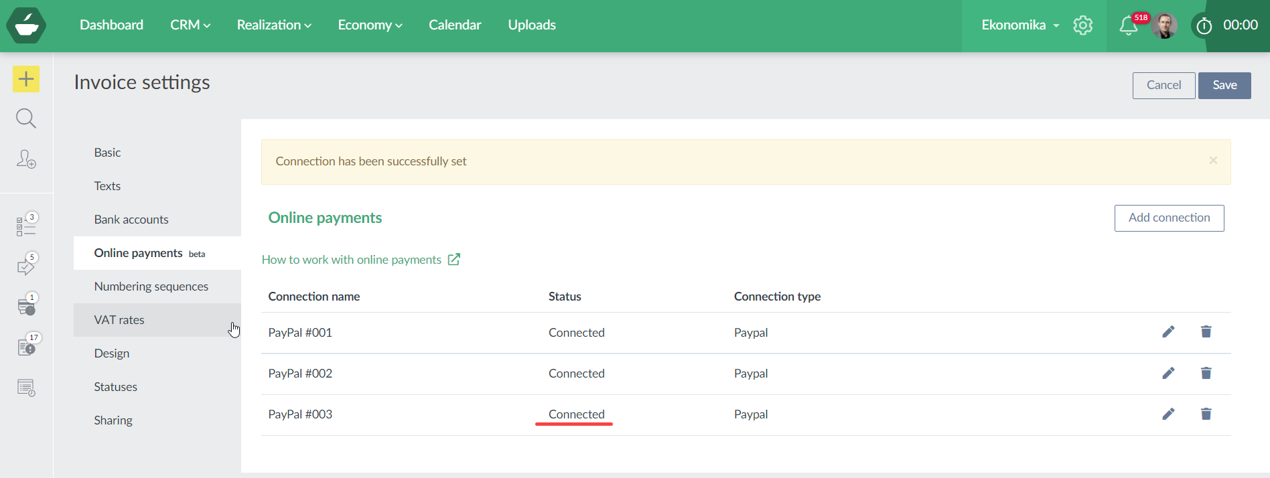The image size is (1270, 478).
Task: Edit PayPal #003 with the pencil icon
Action: [x=1168, y=414]
